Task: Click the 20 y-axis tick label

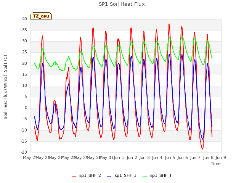Action: point(24,63)
